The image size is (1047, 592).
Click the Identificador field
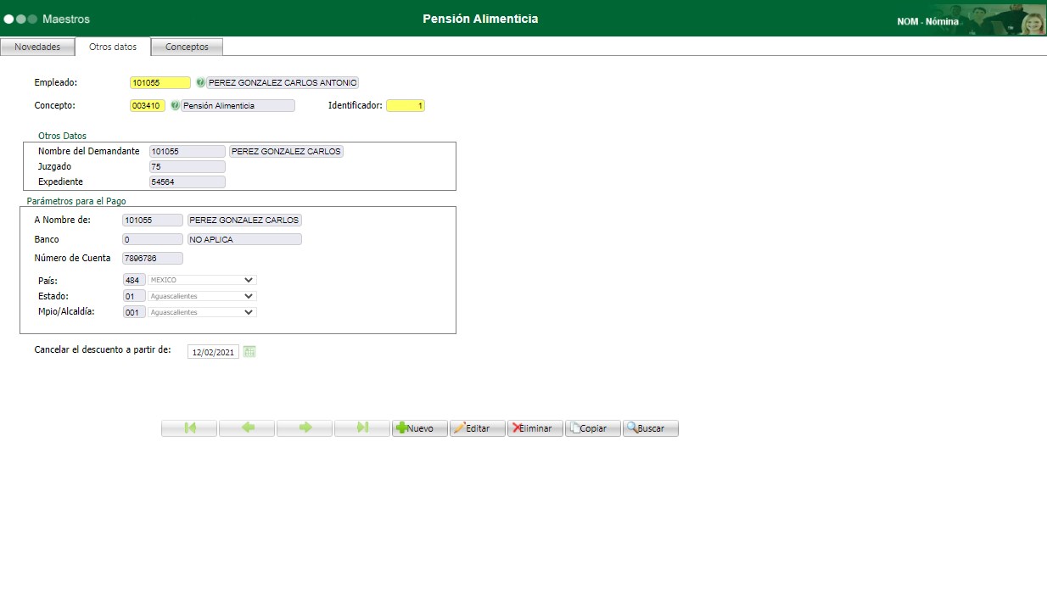[406, 106]
